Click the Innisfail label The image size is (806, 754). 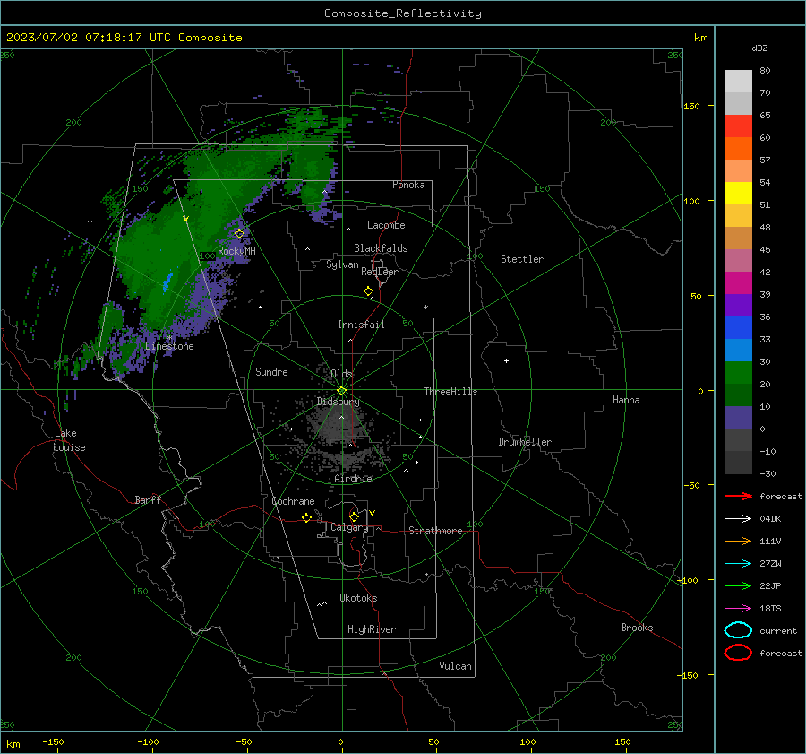point(361,325)
